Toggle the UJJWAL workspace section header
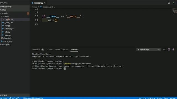177x99 pixels. point(15,10)
